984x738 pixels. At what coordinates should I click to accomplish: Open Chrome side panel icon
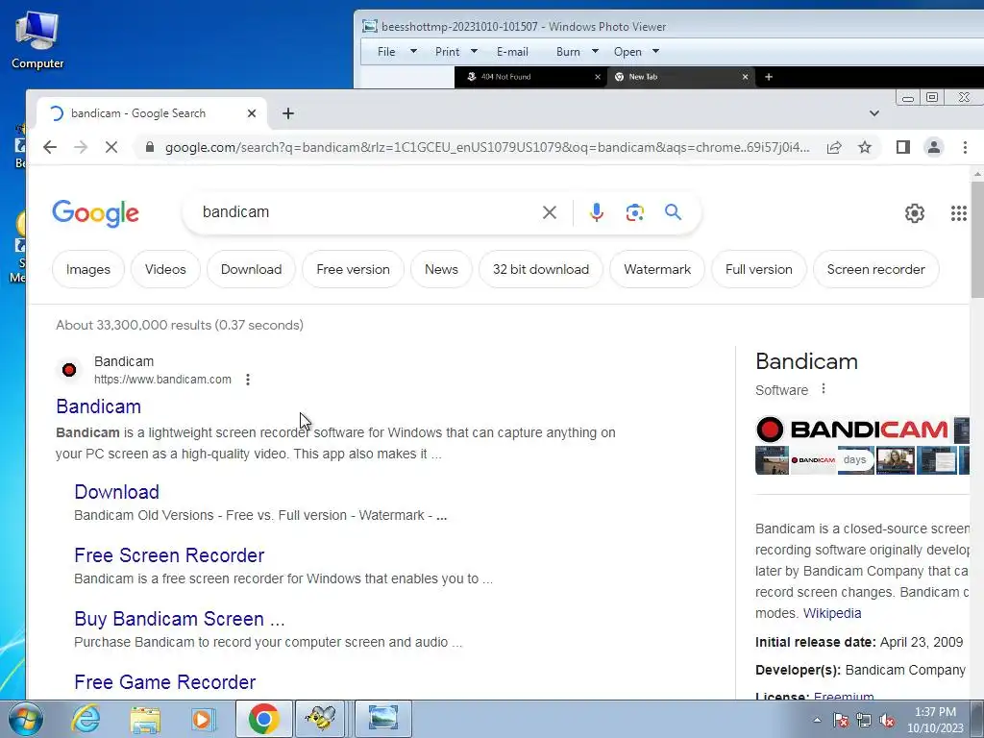903,147
